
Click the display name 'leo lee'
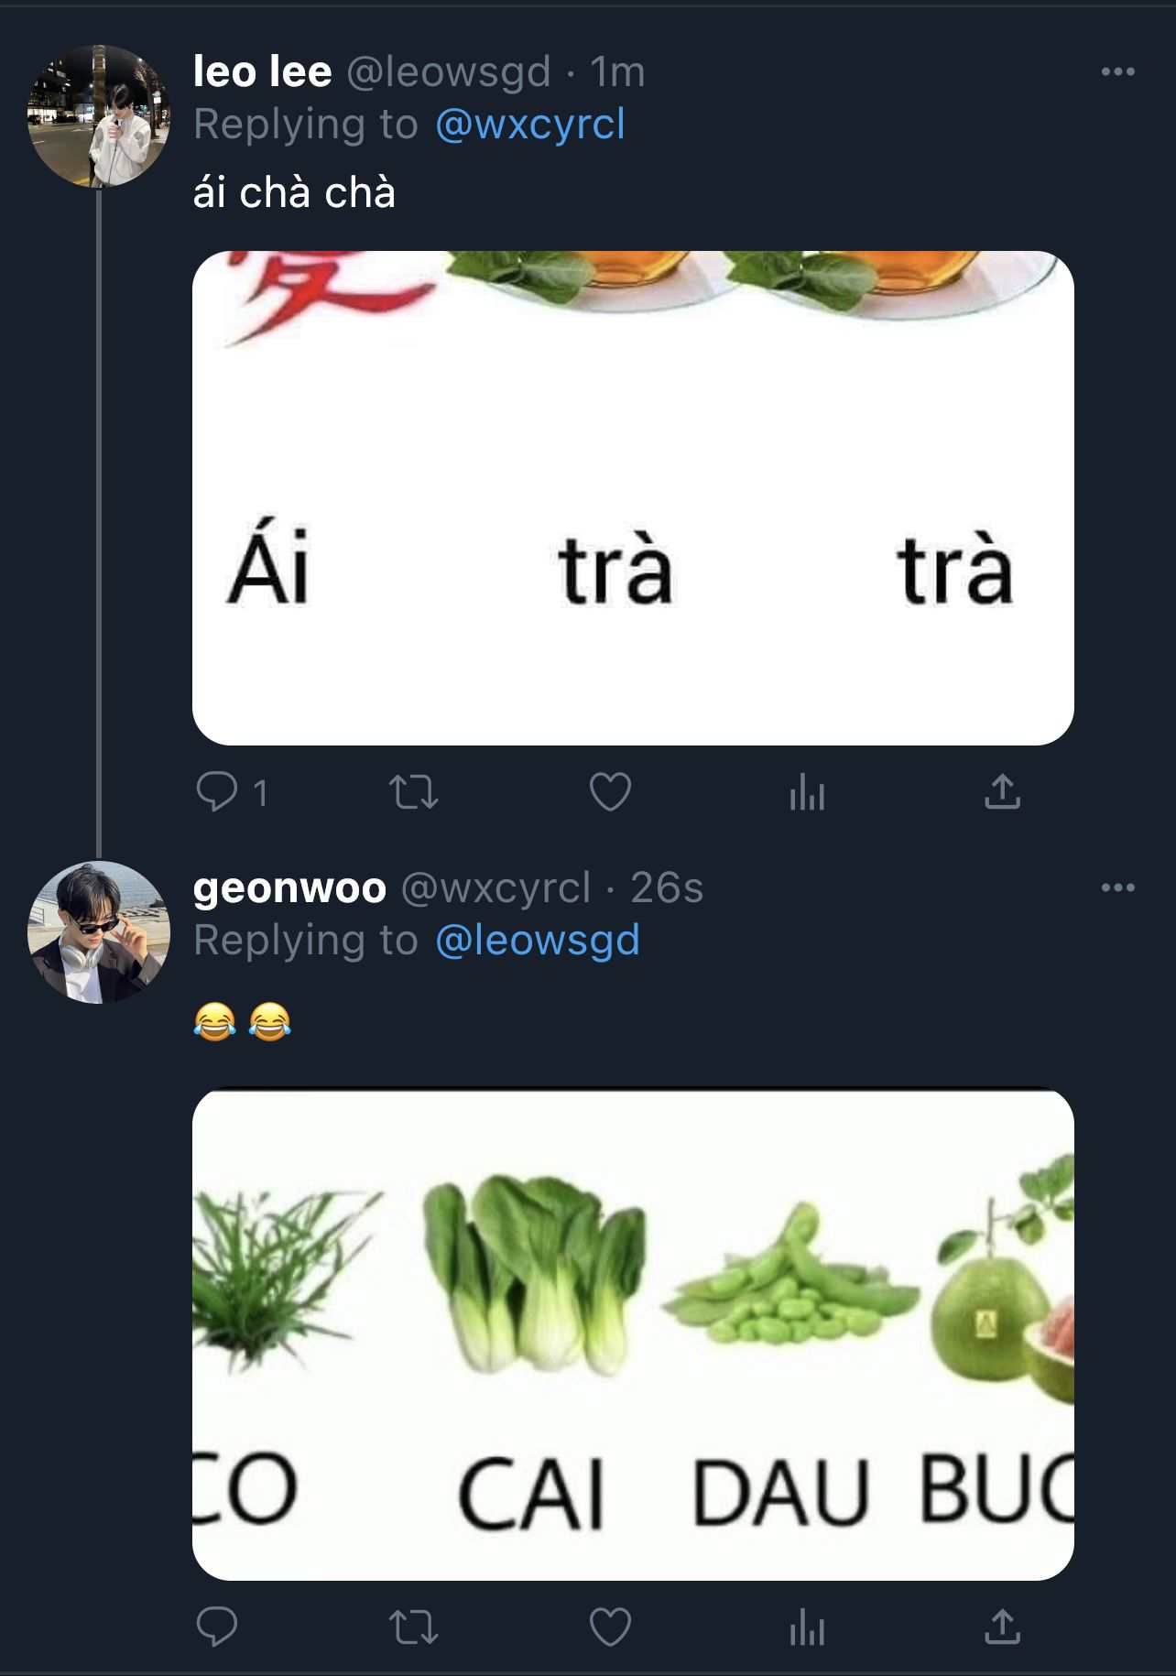[262, 71]
